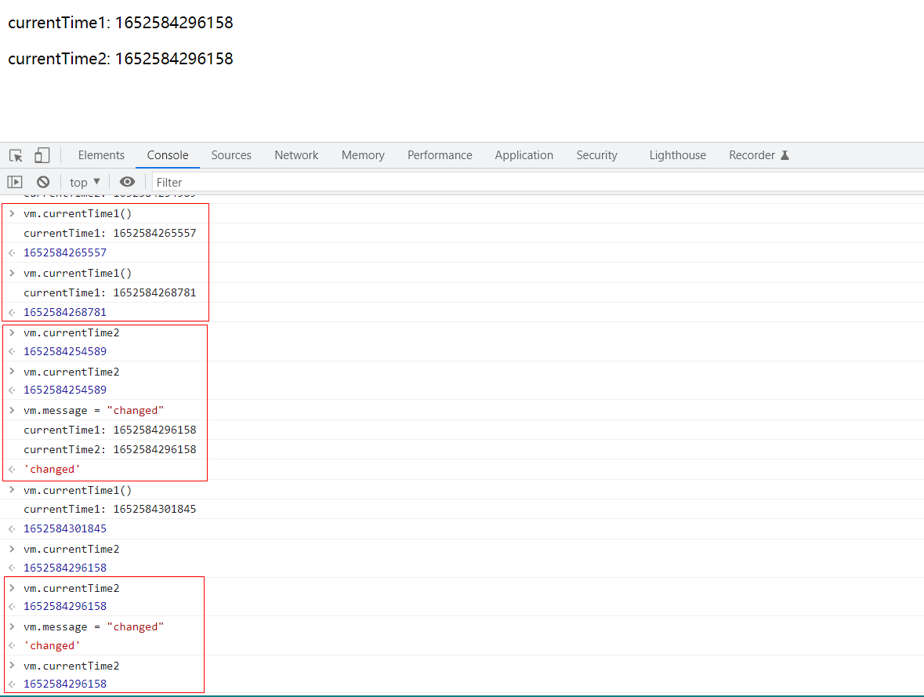This screenshot has width=924, height=697.
Task: Select returned value 1652584268781
Action: (x=65, y=312)
